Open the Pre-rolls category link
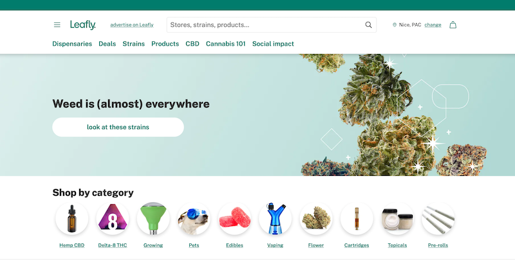This screenshot has height=260, width=515. (x=438, y=245)
